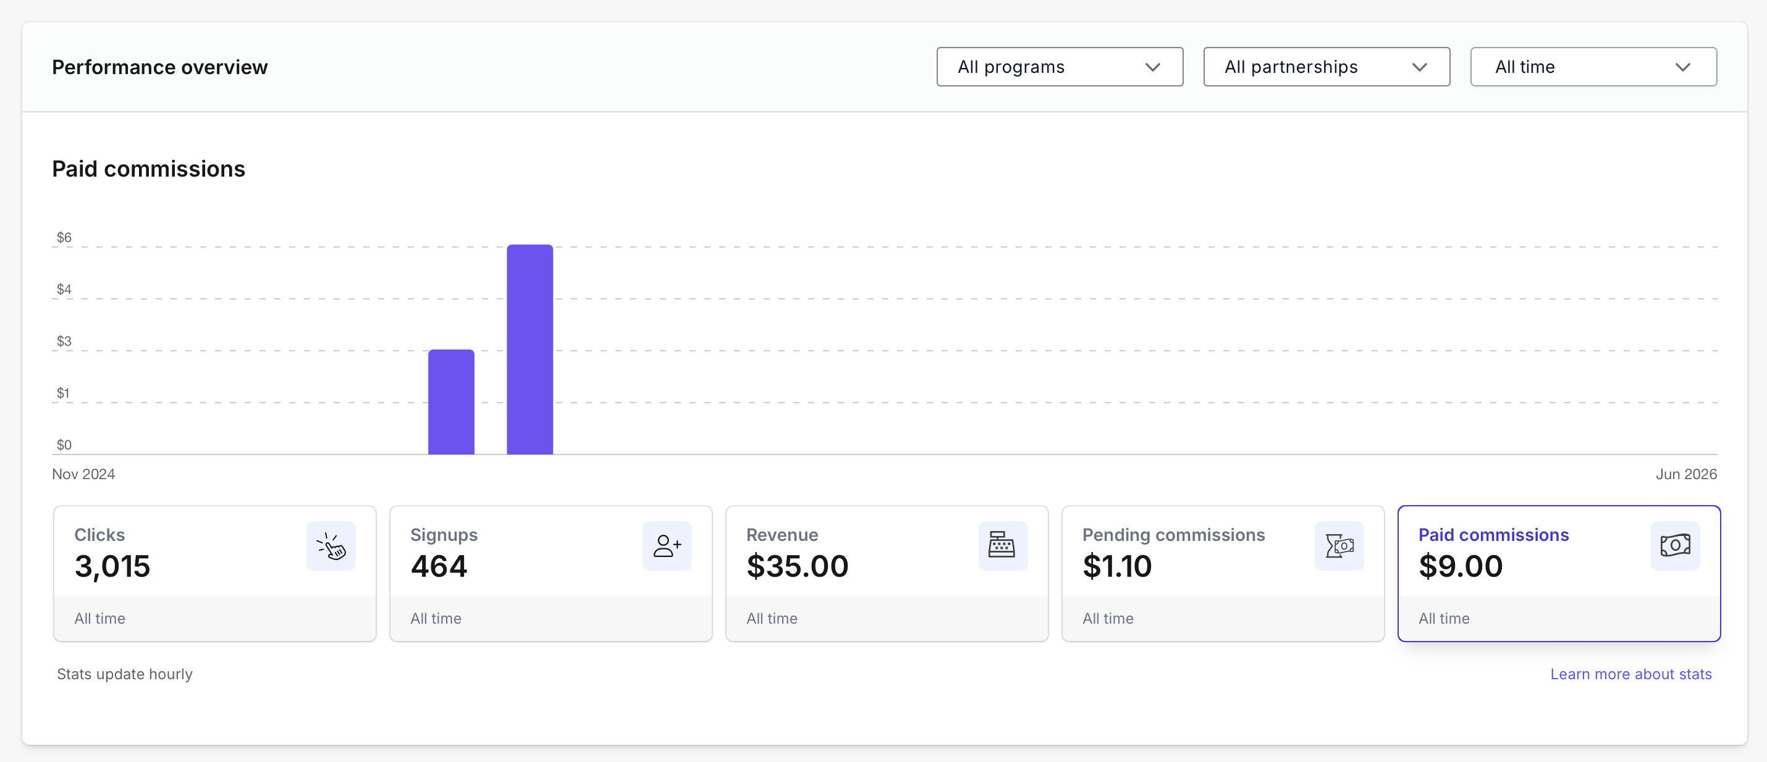Select the Revenue stat card
This screenshot has height=762, width=1767.
tap(887, 574)
